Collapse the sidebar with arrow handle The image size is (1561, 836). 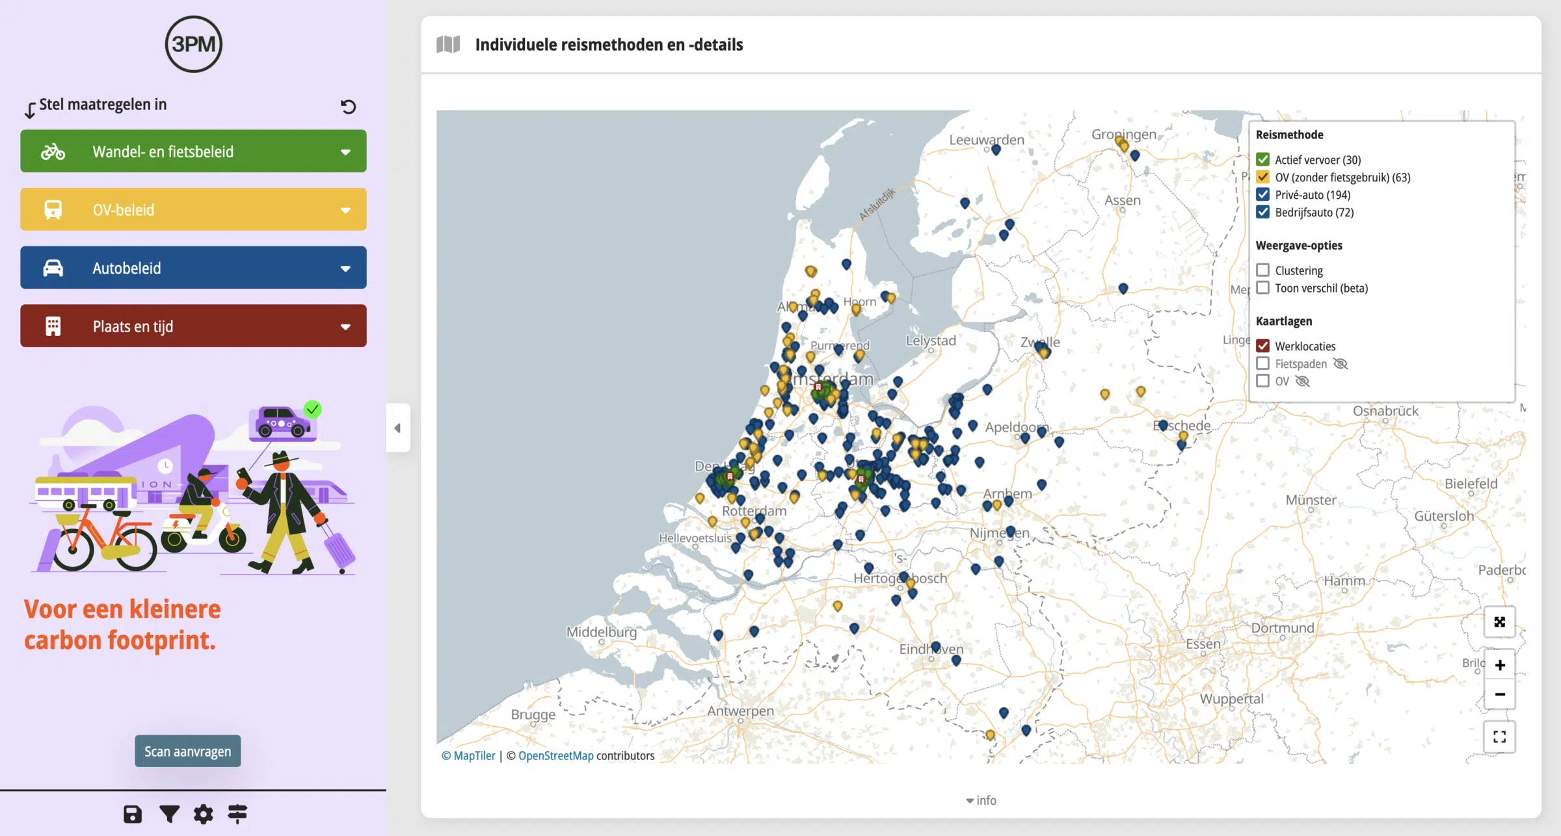(x=398, y=428)
